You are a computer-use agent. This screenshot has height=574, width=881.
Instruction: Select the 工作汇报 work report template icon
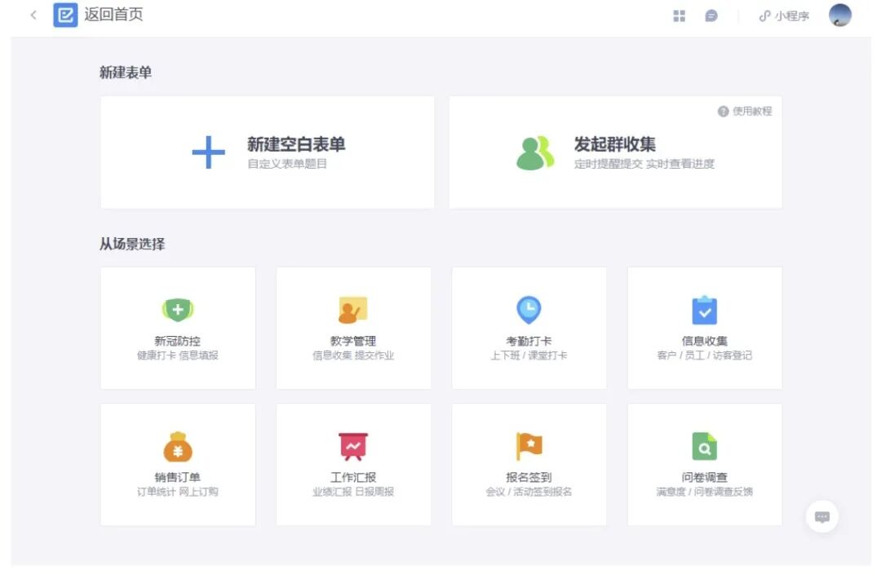point(353,446)
